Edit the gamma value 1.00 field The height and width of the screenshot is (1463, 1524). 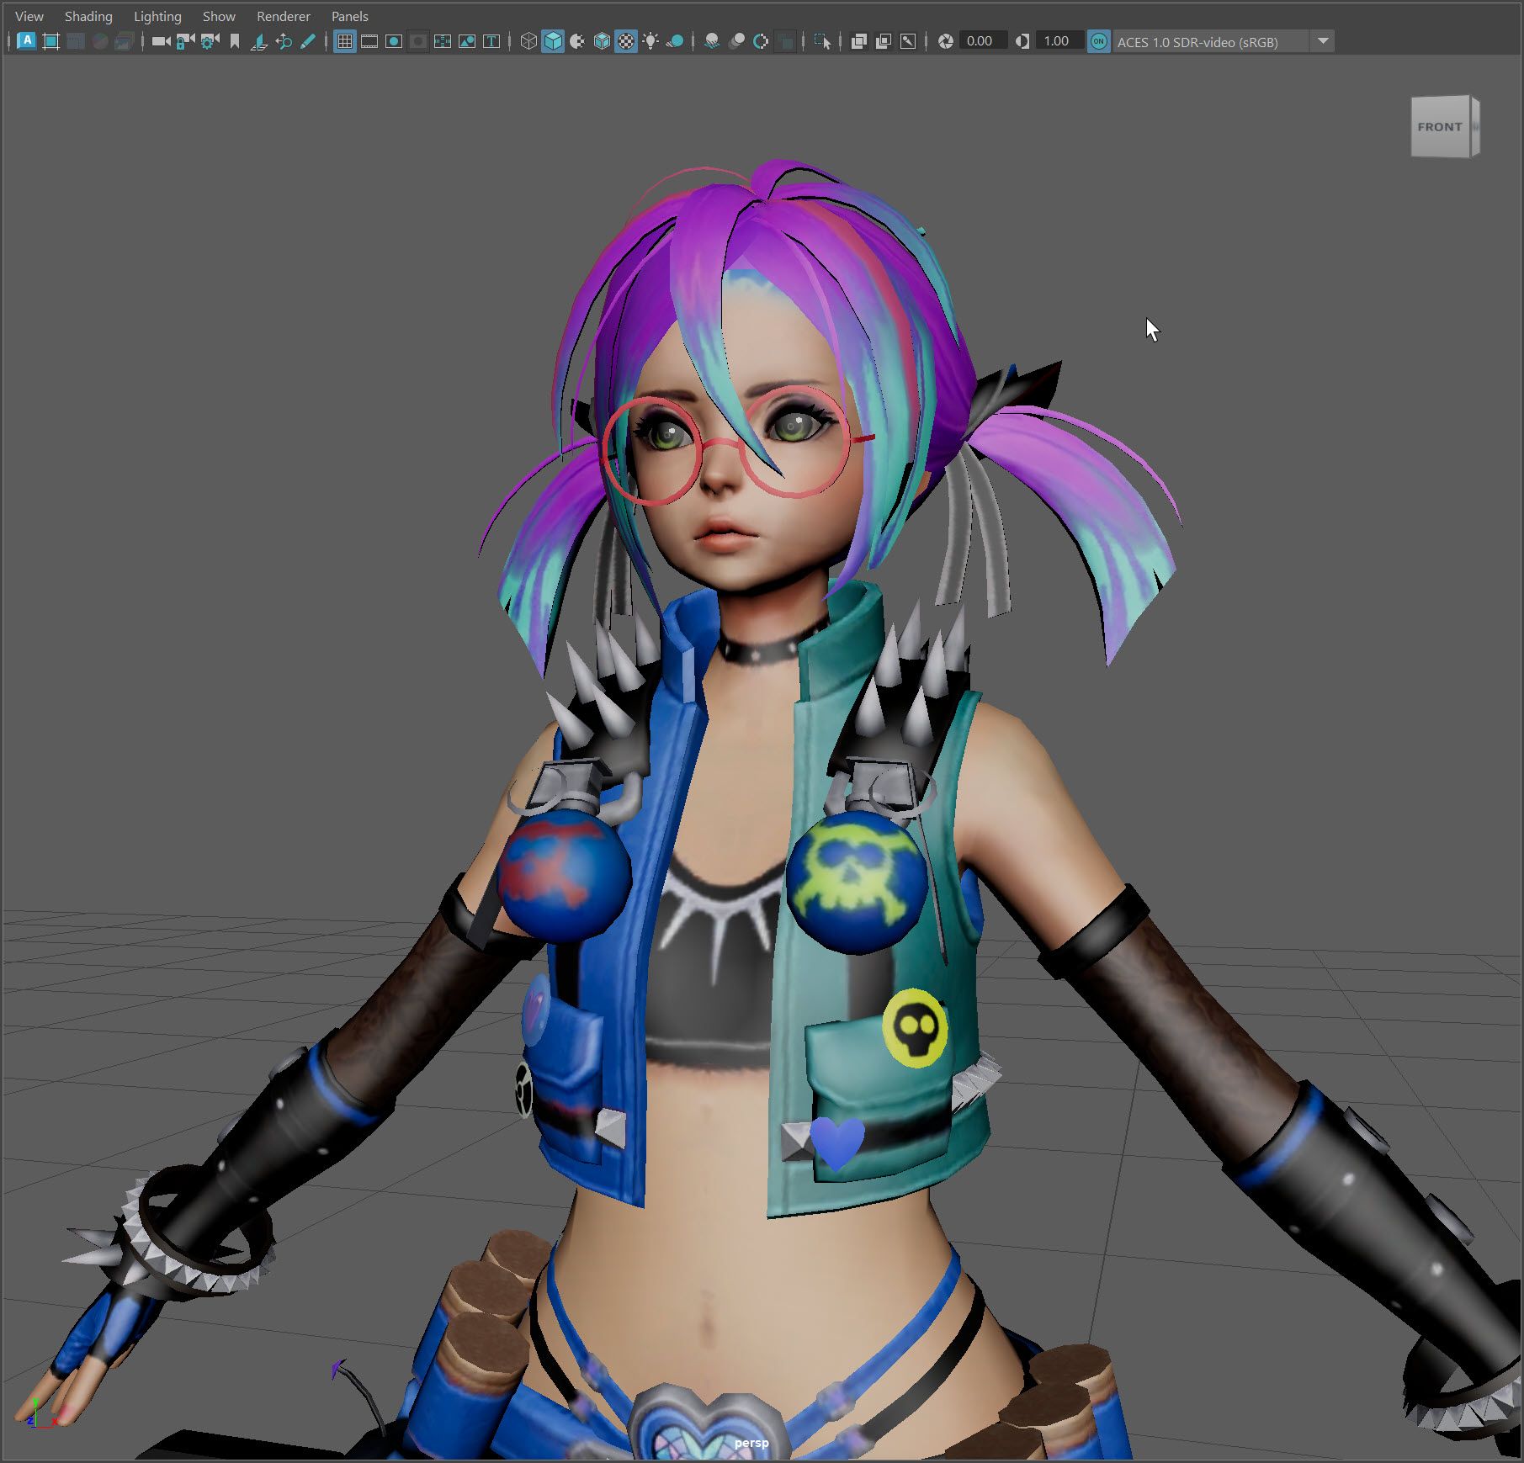pyautogui.click(x=1059, y=41)
